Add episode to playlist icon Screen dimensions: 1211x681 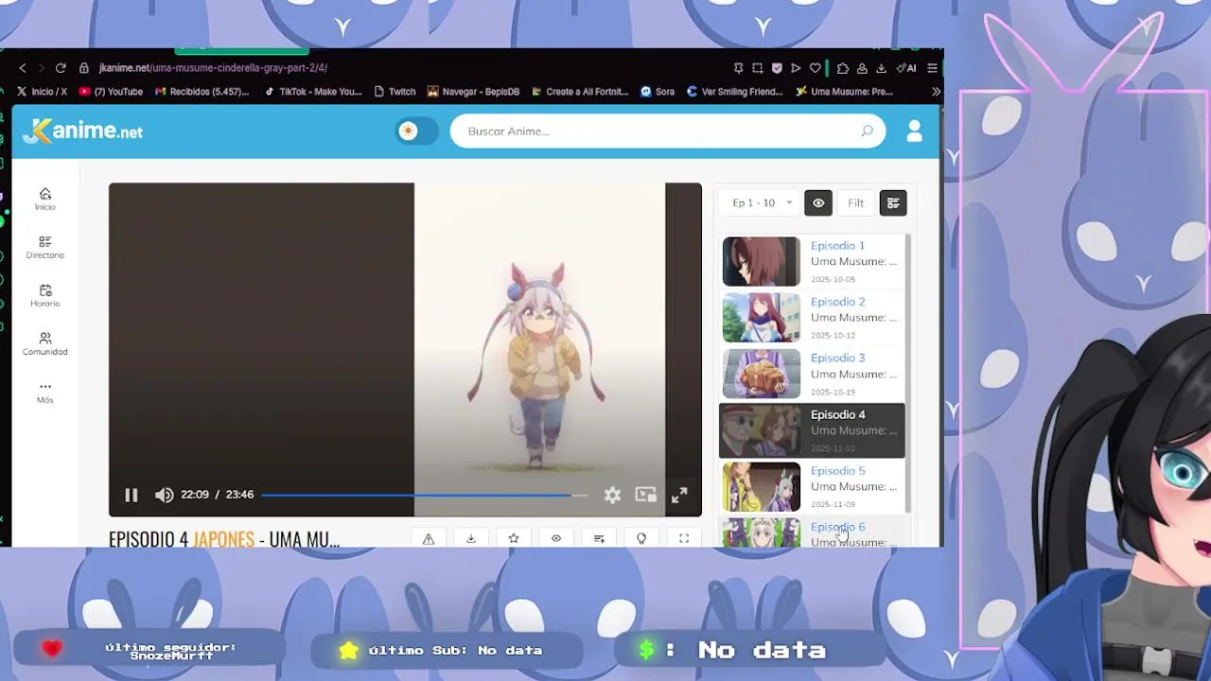(599, 538)
